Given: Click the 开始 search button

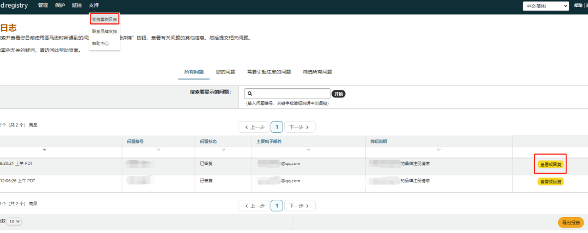Looking at the screenshot, I should point(339,94).
